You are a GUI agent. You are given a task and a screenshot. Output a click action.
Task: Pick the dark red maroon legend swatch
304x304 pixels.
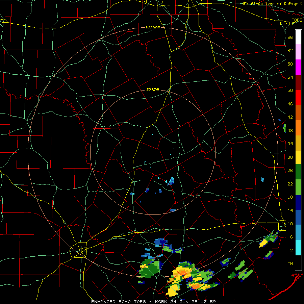point(298,82)
